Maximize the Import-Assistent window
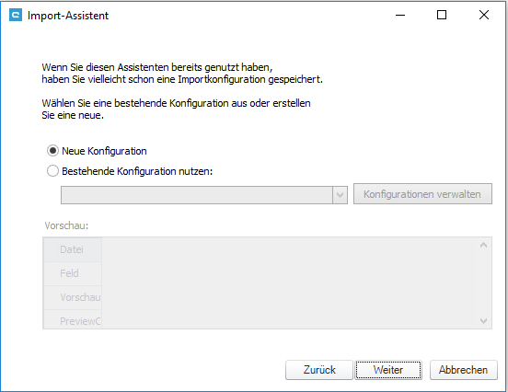Viewport: 508px width, 392px height. (x=442, y=16)
